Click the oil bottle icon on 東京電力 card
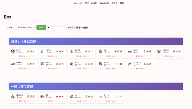Image resolution: width=192 pixels, height=109 pixels. (x=28, y=64)
